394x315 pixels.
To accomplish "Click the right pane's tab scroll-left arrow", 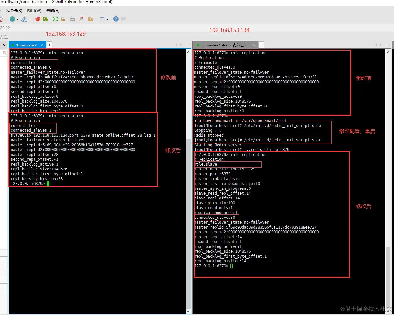I will (377, 45).
